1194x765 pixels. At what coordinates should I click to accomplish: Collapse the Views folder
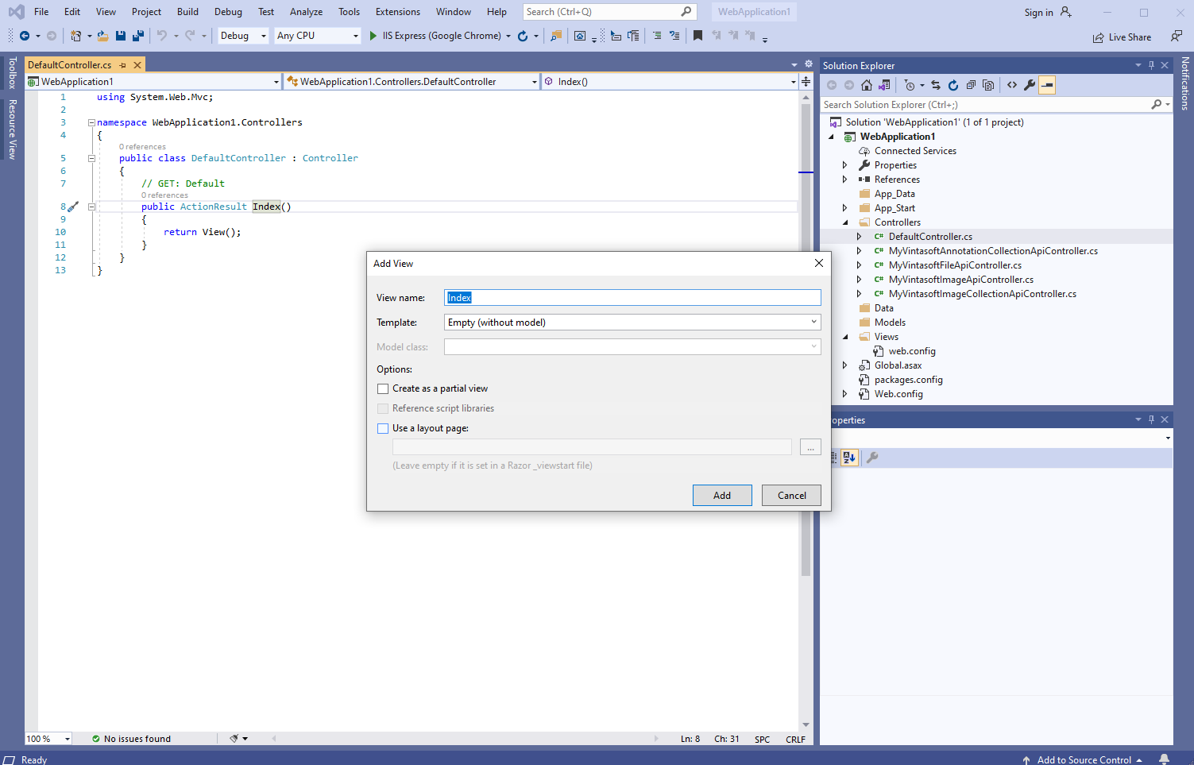pos(844,337)
